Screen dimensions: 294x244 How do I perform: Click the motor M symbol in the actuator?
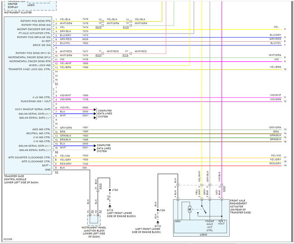click(190, 209)
